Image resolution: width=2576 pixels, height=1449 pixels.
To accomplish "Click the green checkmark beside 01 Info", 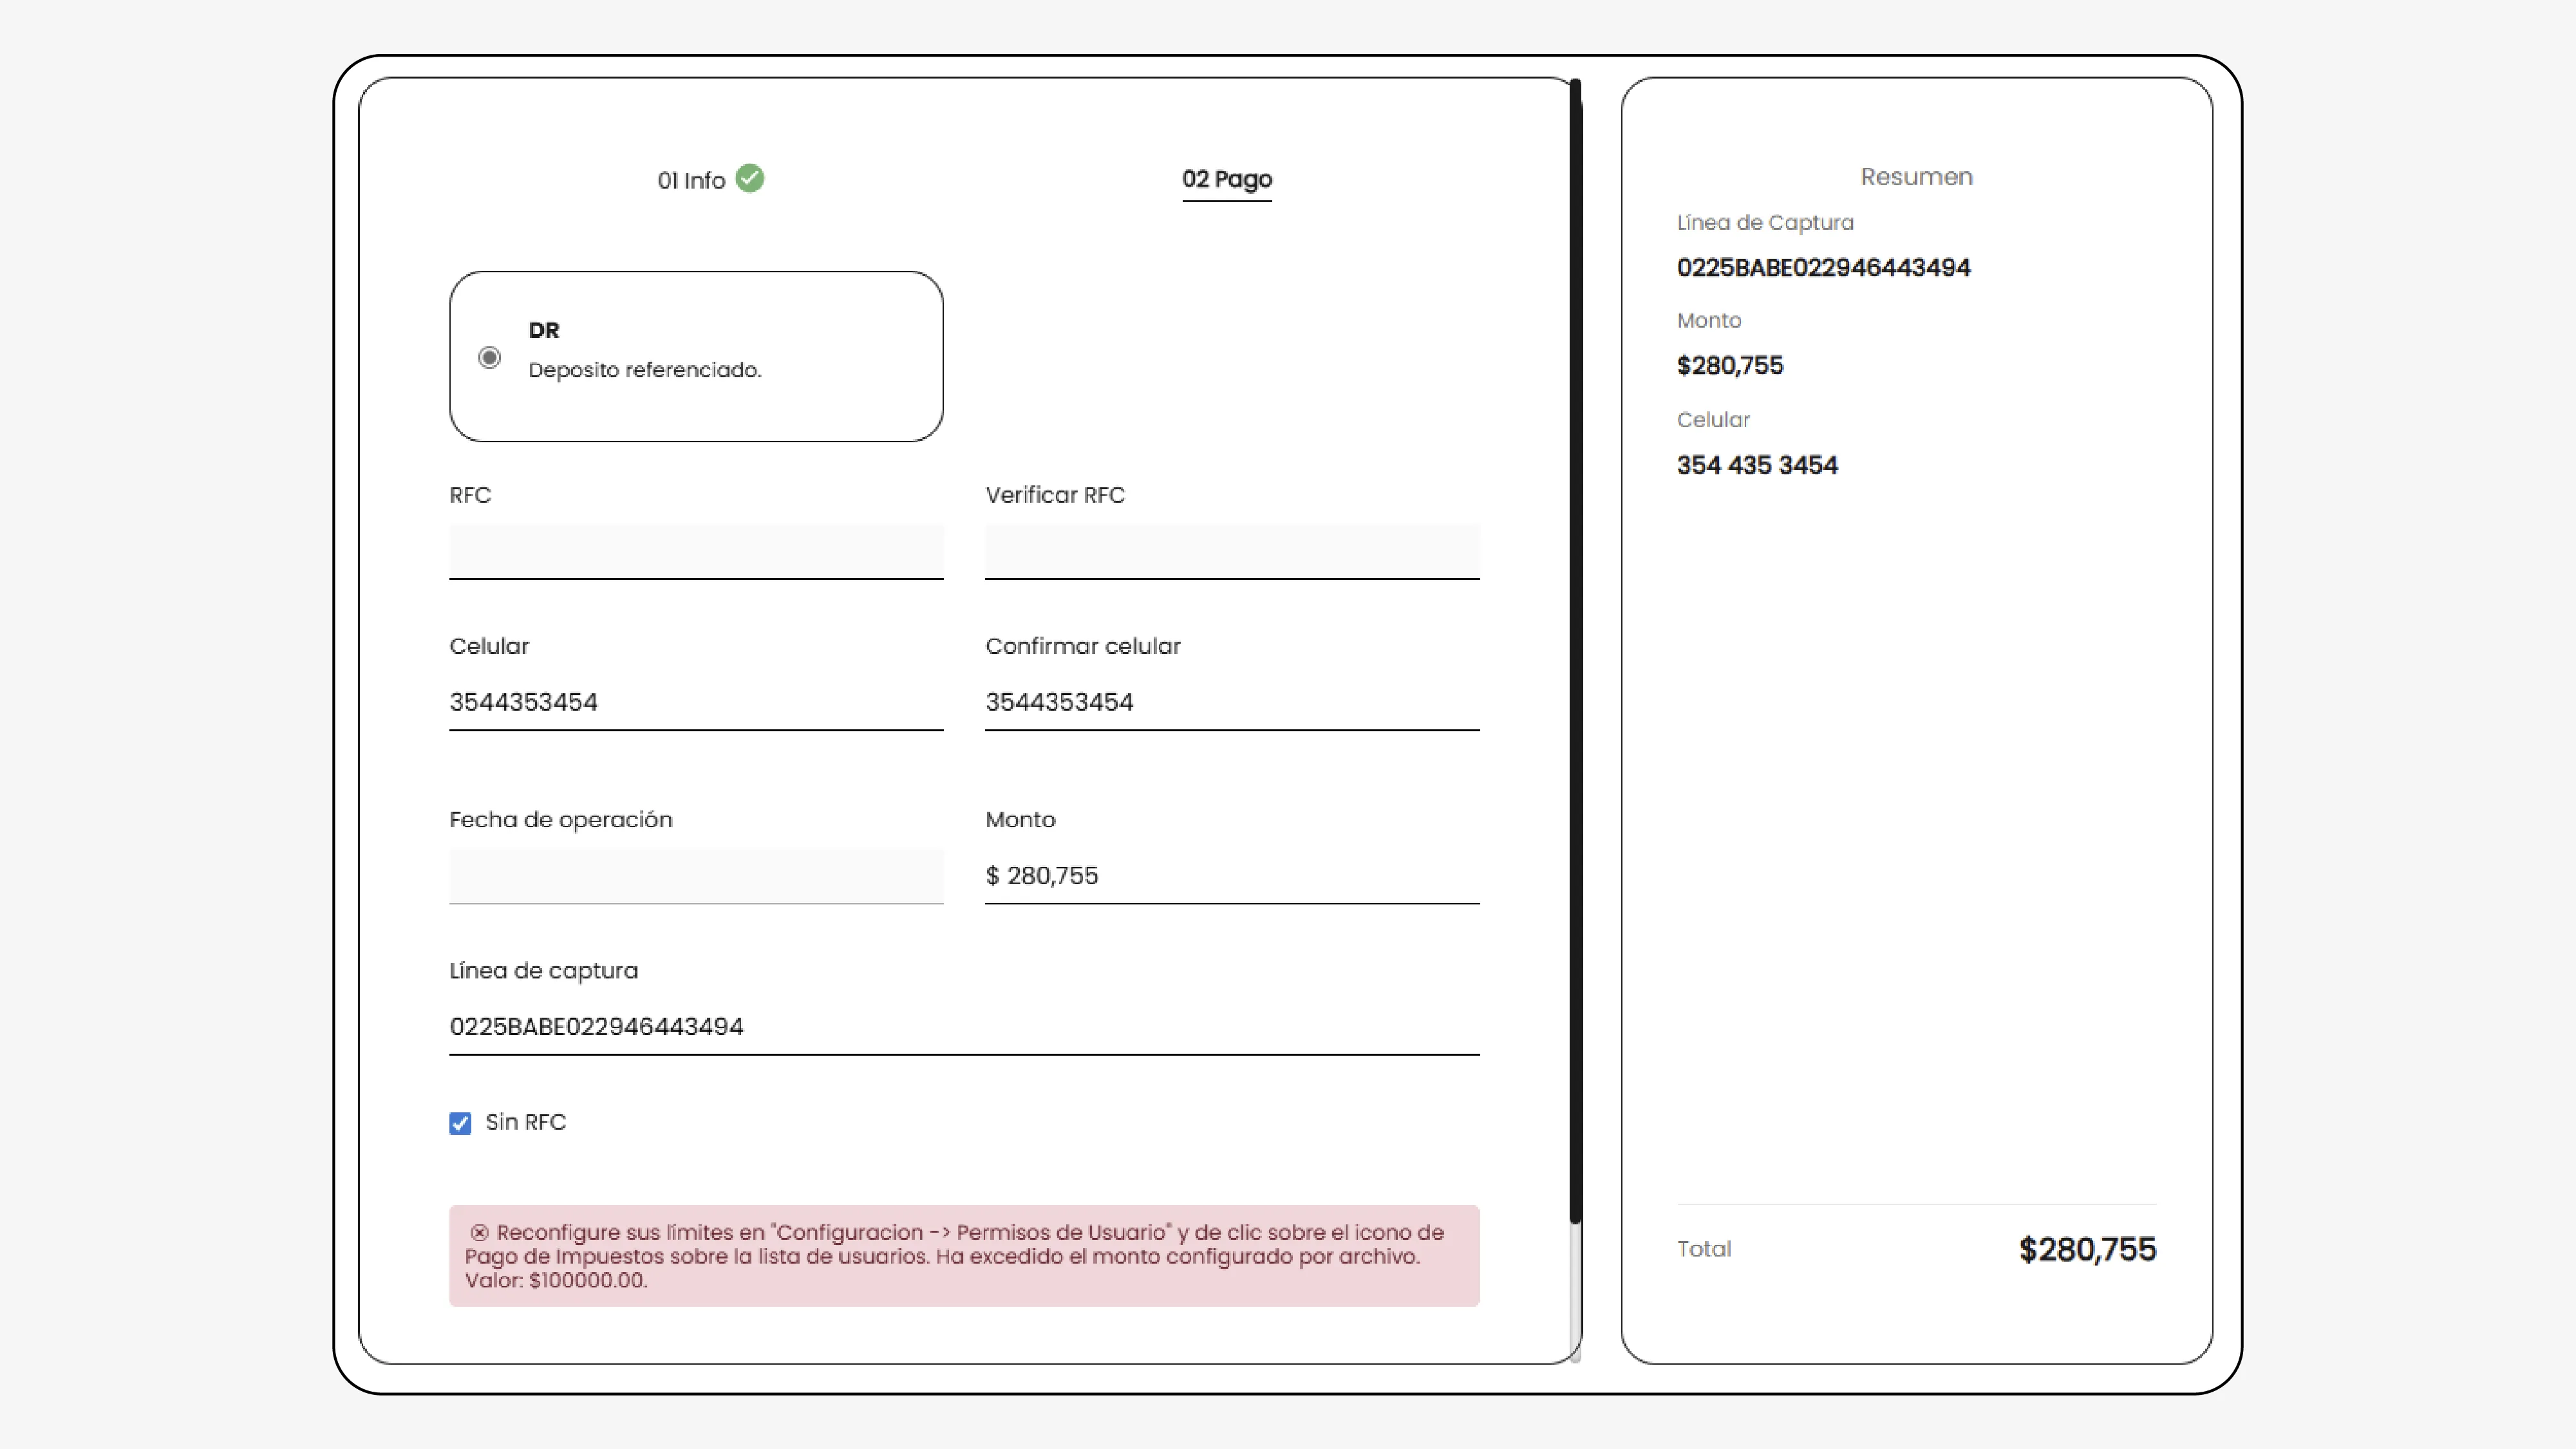I will click(x=749, y=178).
